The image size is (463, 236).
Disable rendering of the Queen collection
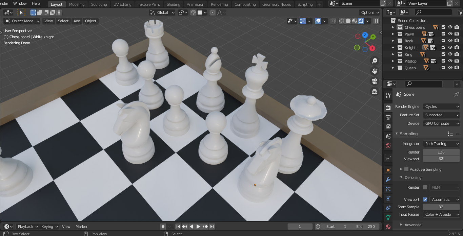[457, 68]
